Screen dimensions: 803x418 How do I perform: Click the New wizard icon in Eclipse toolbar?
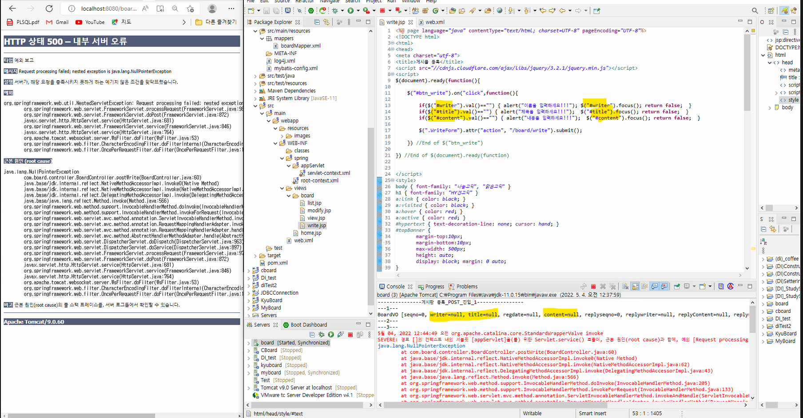click(x=251, y=11)
